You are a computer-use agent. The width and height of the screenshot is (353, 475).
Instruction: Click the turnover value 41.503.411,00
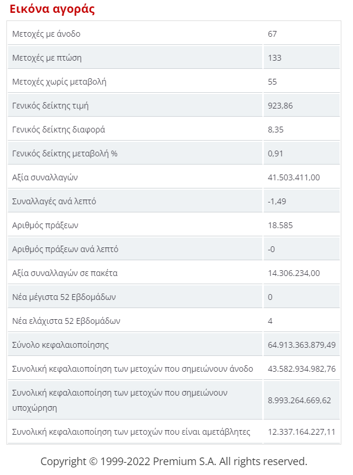pos(294,177)
